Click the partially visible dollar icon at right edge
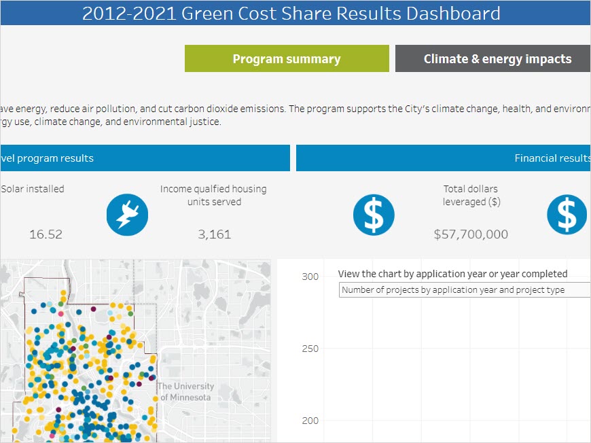 click(567, 214)
